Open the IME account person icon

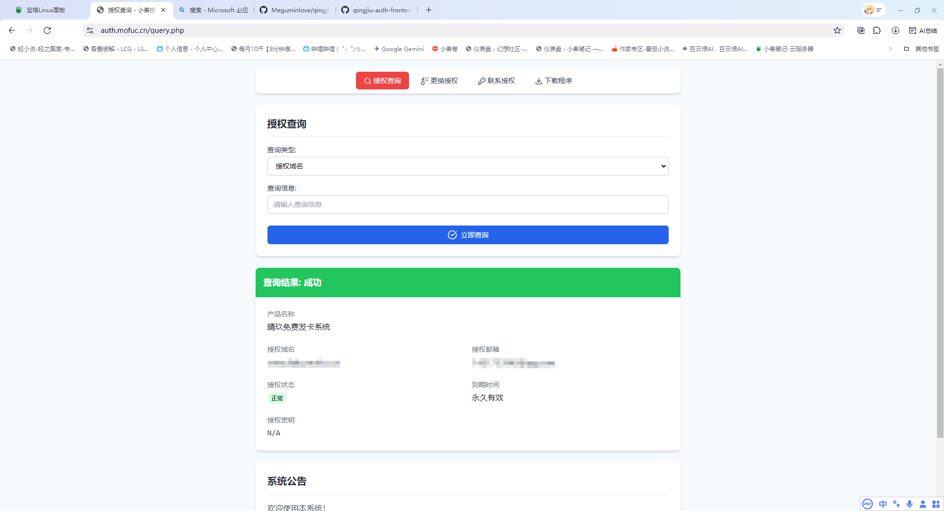point(923,504)
